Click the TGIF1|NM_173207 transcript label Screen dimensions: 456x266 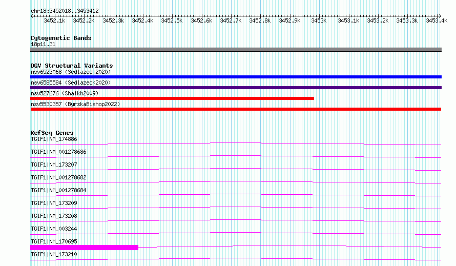[x=54, y=165]
